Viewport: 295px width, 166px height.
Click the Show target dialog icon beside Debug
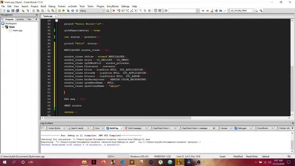(107, 11)
